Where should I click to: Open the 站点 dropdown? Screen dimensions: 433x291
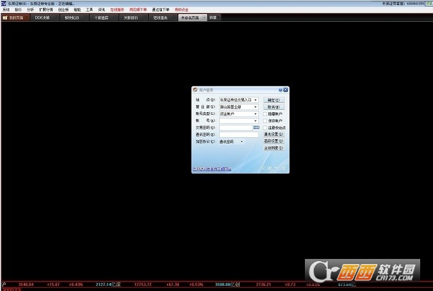(256, 100)
